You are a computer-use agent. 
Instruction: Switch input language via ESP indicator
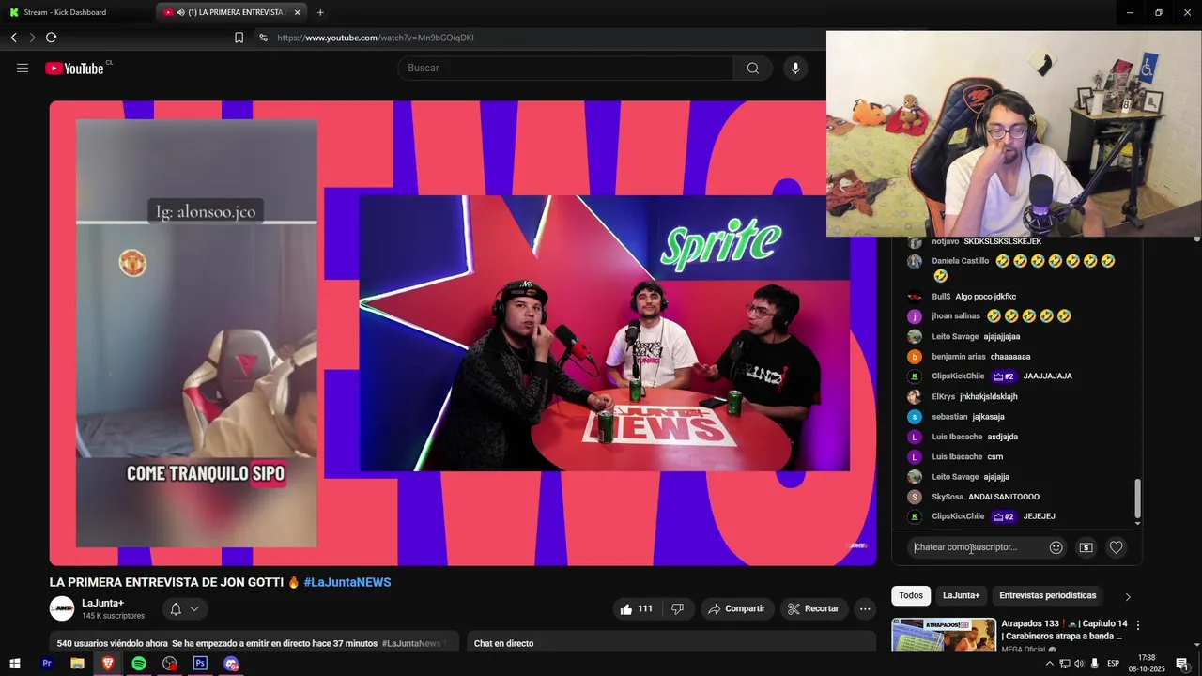point(1114,664)
